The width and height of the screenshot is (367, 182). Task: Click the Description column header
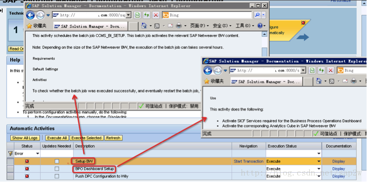(153, 146)
